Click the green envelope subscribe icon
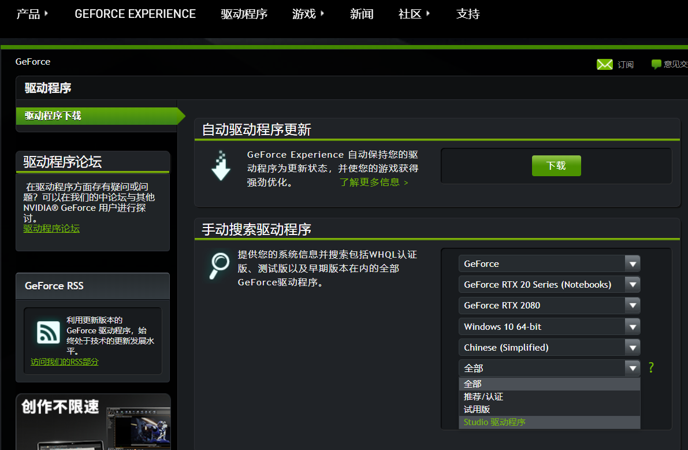Image resolution: width=688 pixels, height=450 pixels. [605, 65]
